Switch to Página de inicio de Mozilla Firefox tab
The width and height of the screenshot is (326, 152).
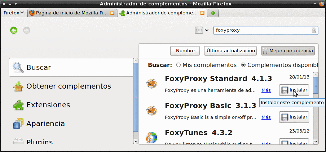click(x=72, y=13)
